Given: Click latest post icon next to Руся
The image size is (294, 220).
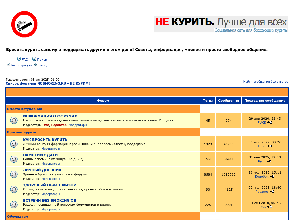Looking at the screenshot, I should tap(269, 161).
